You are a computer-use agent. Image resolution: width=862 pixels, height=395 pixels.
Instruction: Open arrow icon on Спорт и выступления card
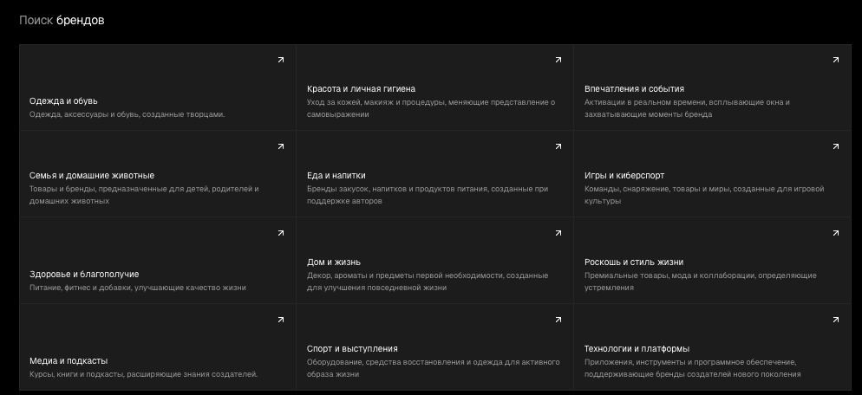pos(558,320)
